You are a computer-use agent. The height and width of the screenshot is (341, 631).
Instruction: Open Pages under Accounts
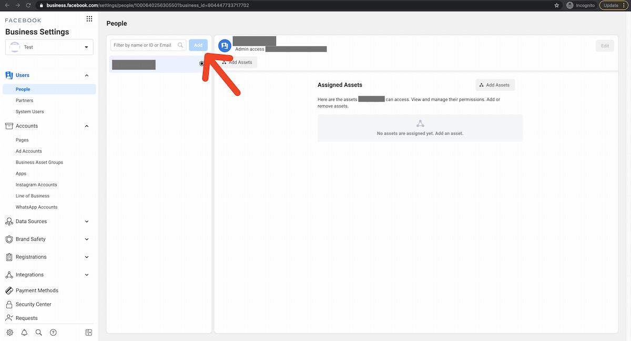[x=22, y=140]
